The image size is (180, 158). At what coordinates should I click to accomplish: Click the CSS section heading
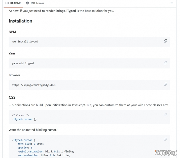[x=12, y=97]
